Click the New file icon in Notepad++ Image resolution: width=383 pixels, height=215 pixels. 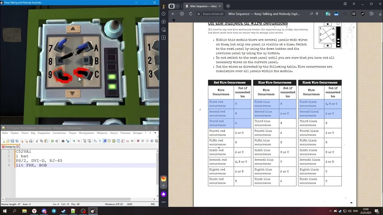coord(3,141)
